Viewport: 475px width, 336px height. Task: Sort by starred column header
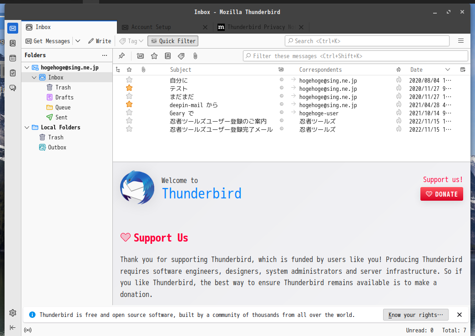(x=129, y=70)
